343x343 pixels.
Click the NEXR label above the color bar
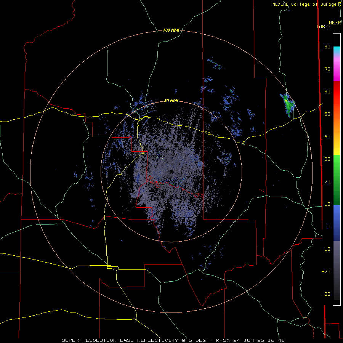point(335,23)
